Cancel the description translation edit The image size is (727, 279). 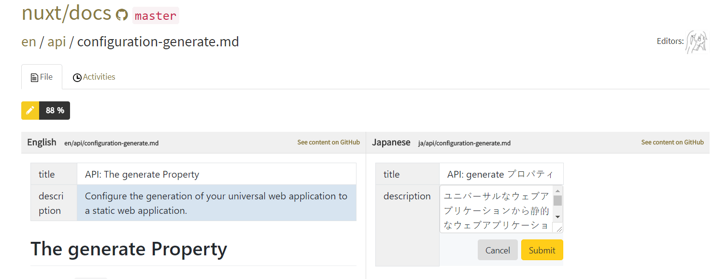pos(498,250)
